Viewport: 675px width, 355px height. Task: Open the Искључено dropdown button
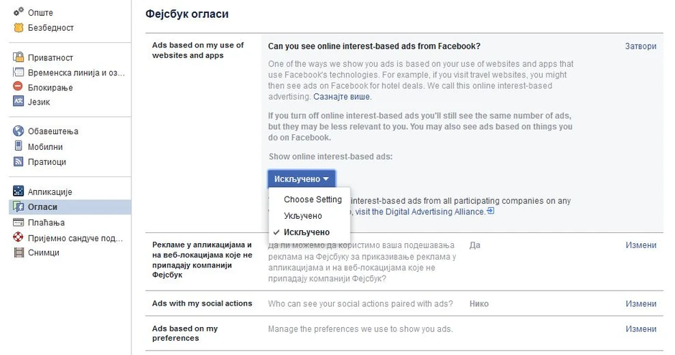point(302,179)
